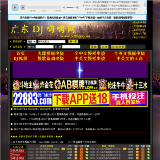Viewport: 160px width, 160px height.
Task: Click the 抢庄牛牛 game ad
Action: (x=112, y=84)
